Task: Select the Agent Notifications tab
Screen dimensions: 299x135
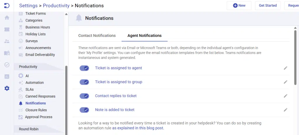Action: [144, 35]
